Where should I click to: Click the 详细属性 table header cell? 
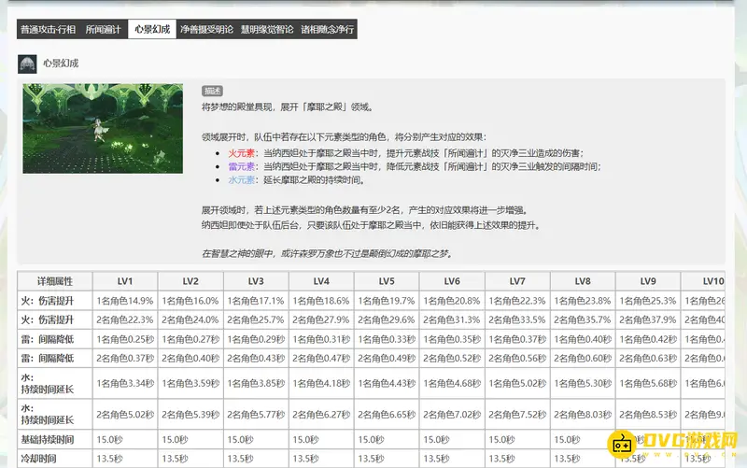[54, 281]
